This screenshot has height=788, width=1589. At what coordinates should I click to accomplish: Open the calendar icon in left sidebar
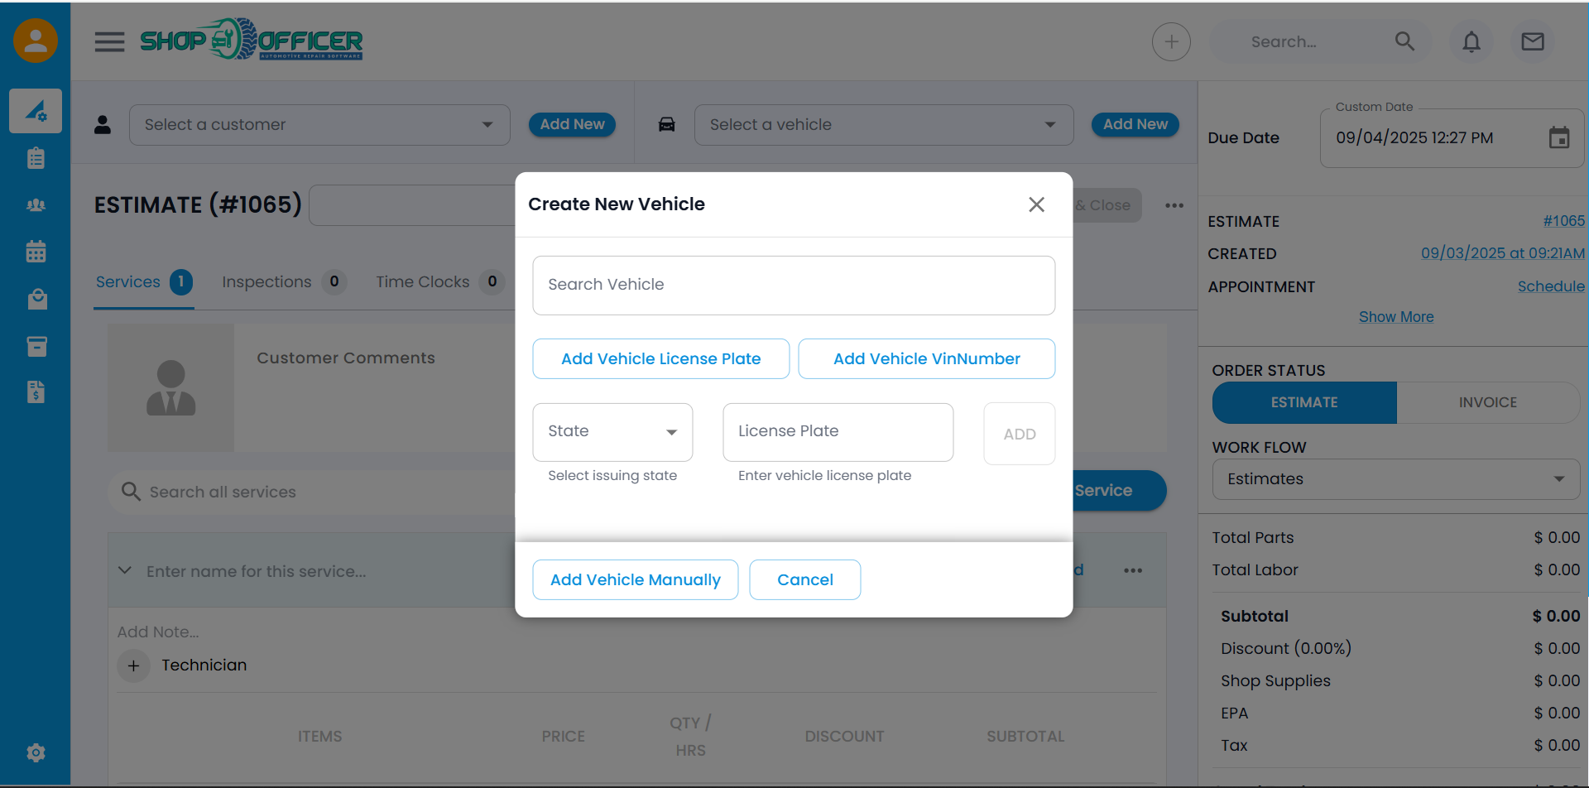coord(36,252)
